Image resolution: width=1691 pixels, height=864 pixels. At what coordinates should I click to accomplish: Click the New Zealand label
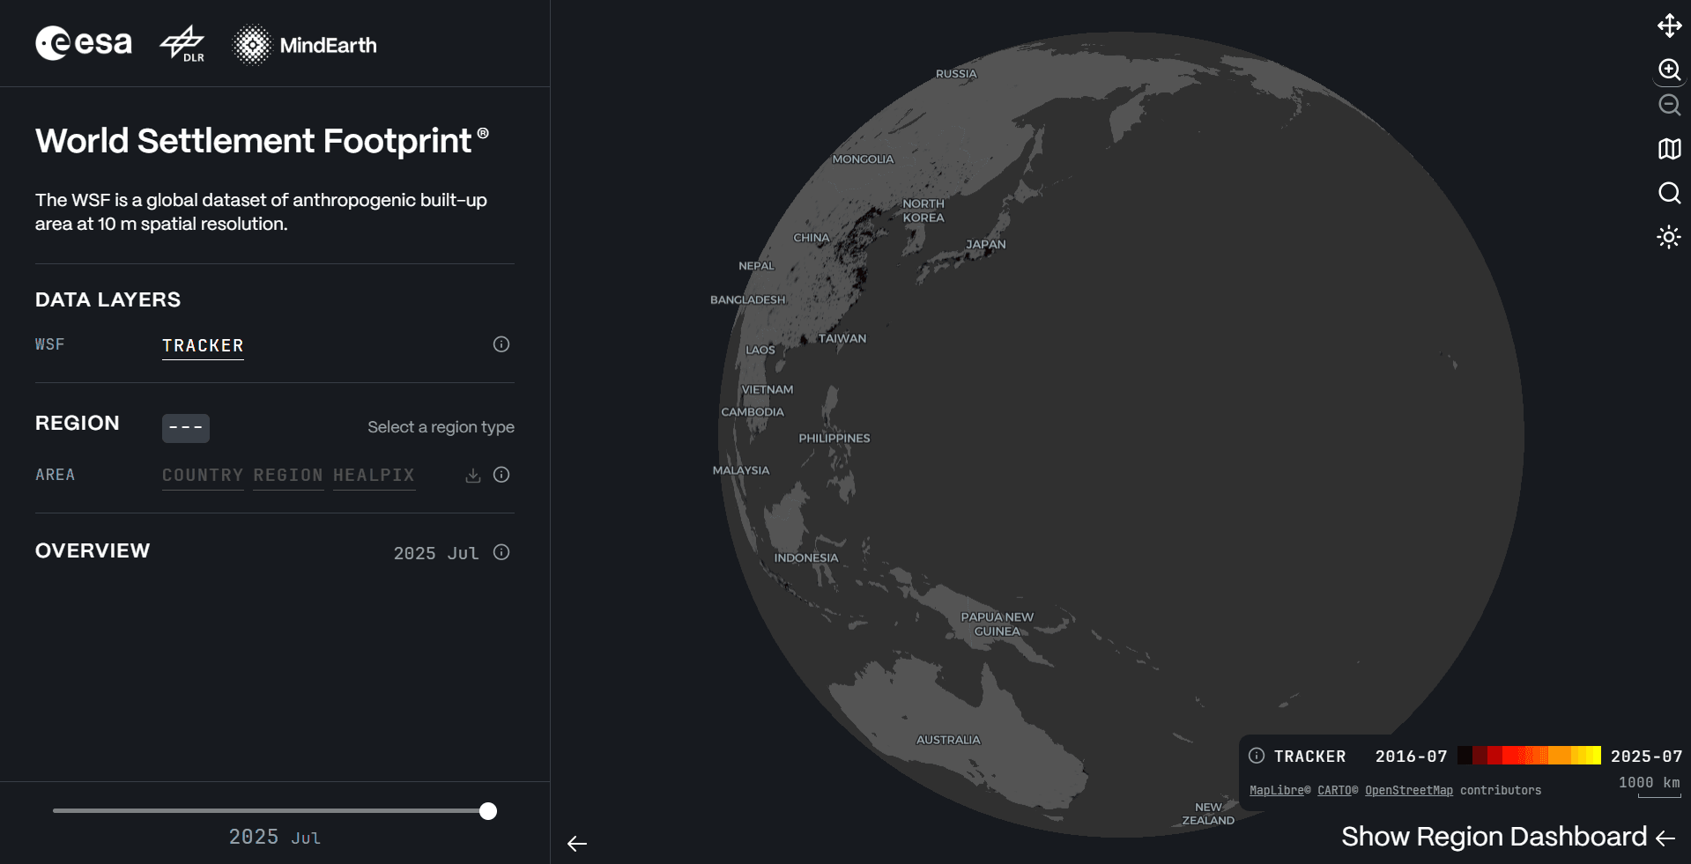point(1208,814)
